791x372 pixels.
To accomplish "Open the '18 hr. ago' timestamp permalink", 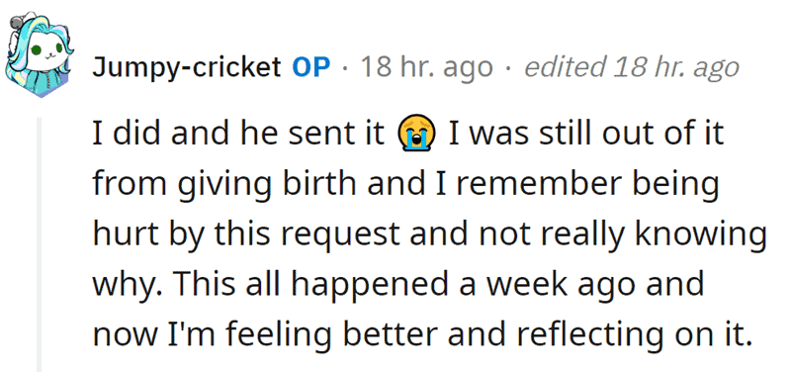I will 426,67.
